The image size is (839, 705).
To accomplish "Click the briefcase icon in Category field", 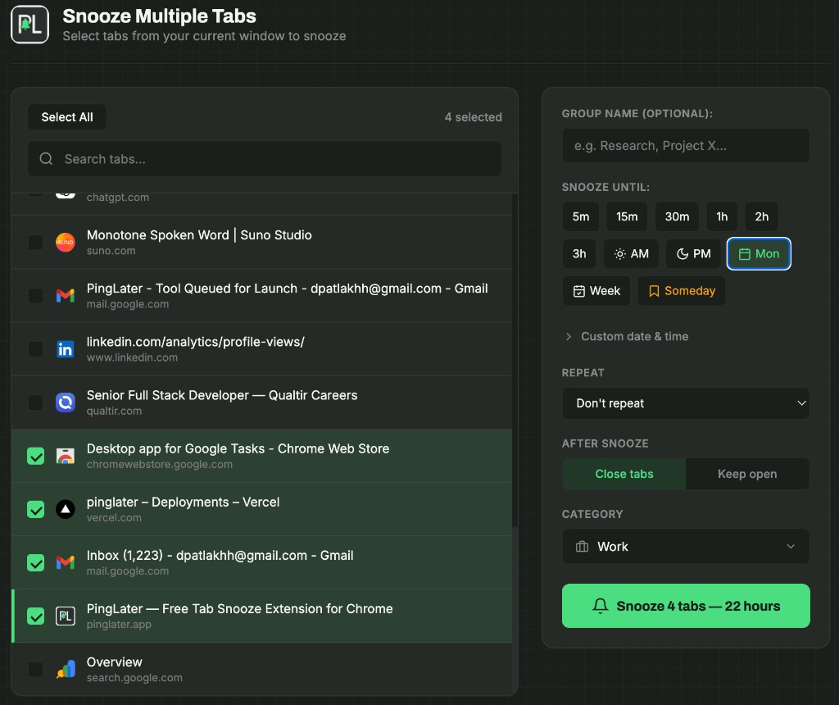I will [x=583, y=547].
